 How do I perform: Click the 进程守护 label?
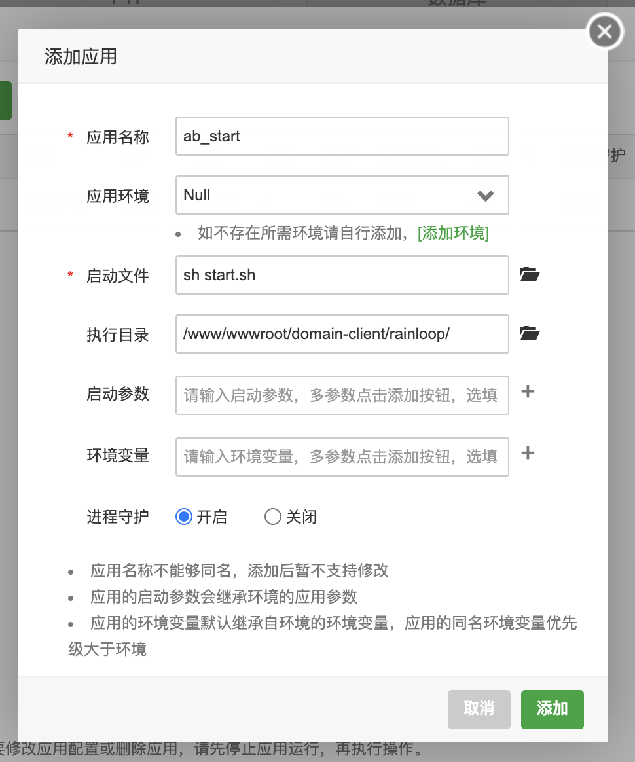118,517
